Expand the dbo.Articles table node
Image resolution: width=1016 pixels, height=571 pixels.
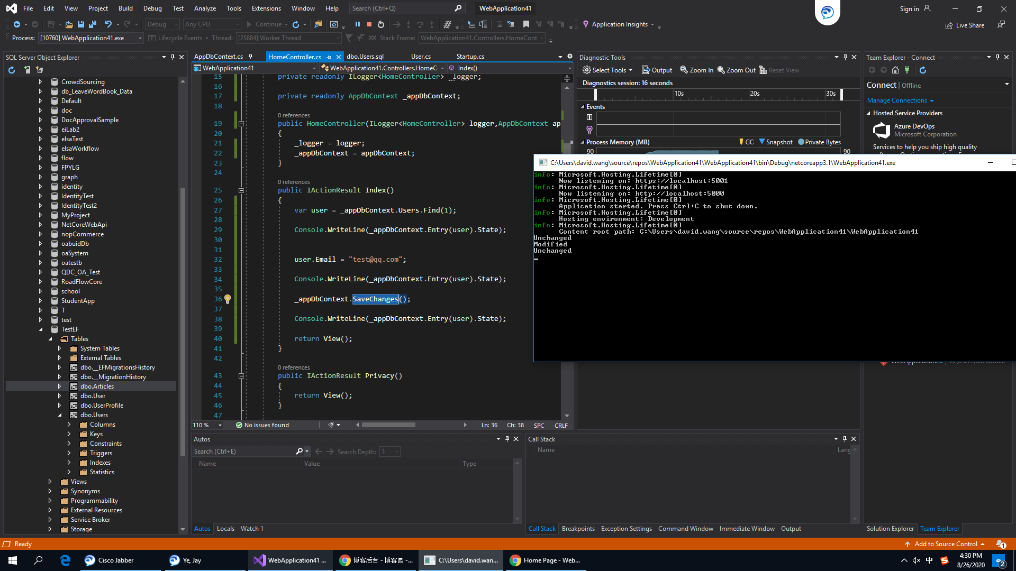pyautogui.click(x=60, y=386)
